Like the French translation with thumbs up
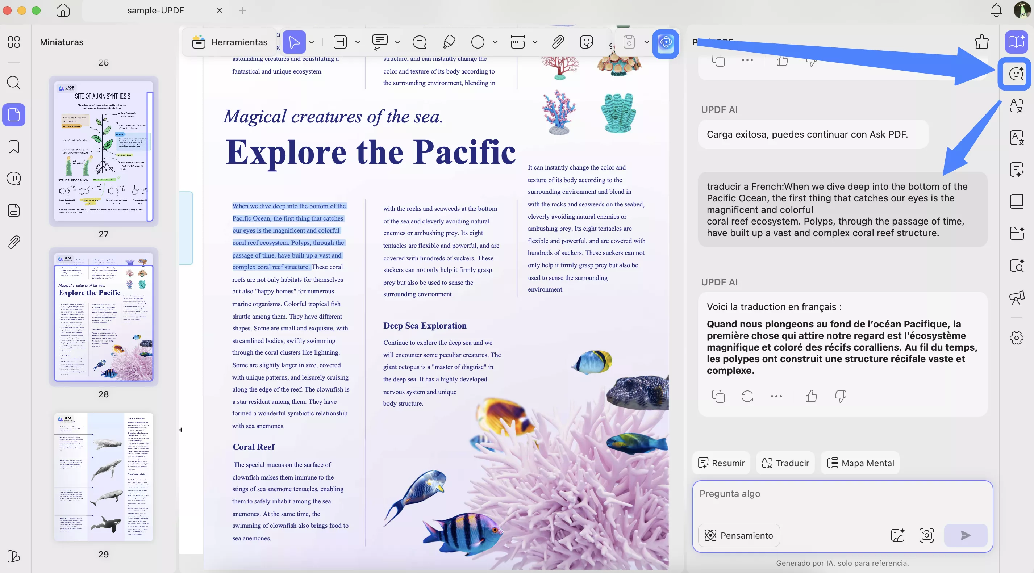The image size is (1034, 573). (811, 396)
